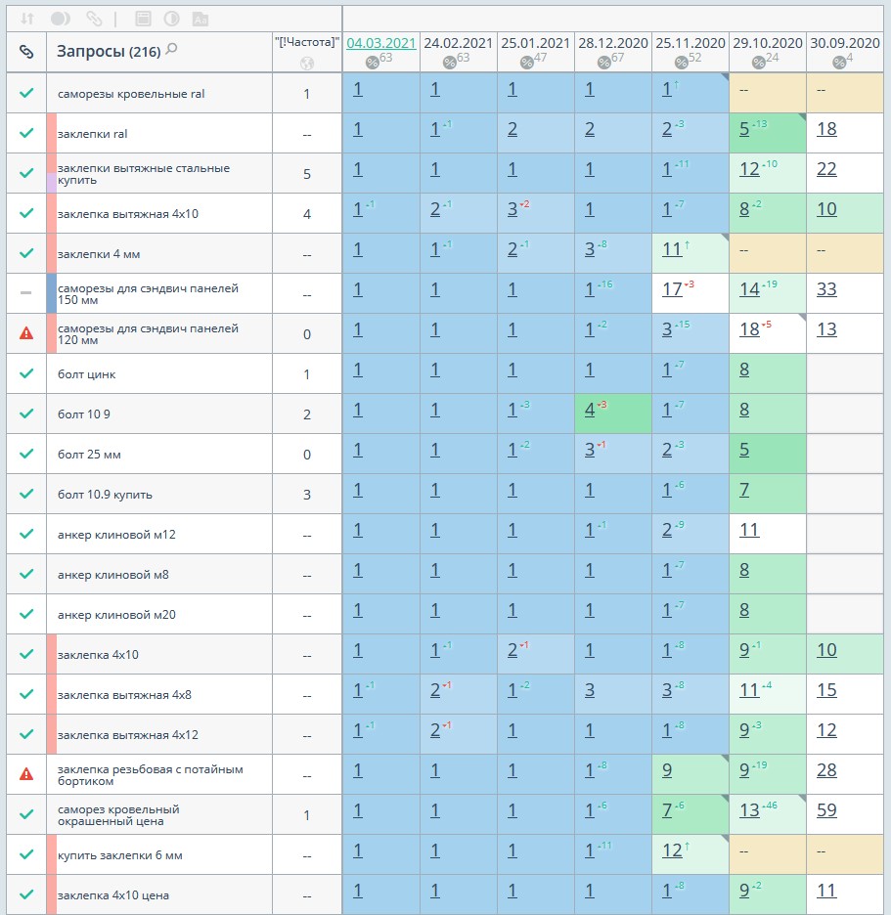
Task: Click the window layout toolbar icon
Action: (143, 19)
